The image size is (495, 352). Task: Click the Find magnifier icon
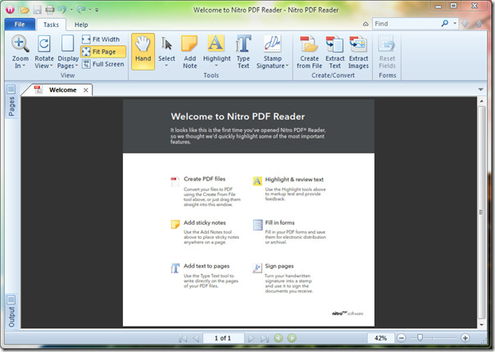pyautogui.click(x=445, y=23)
